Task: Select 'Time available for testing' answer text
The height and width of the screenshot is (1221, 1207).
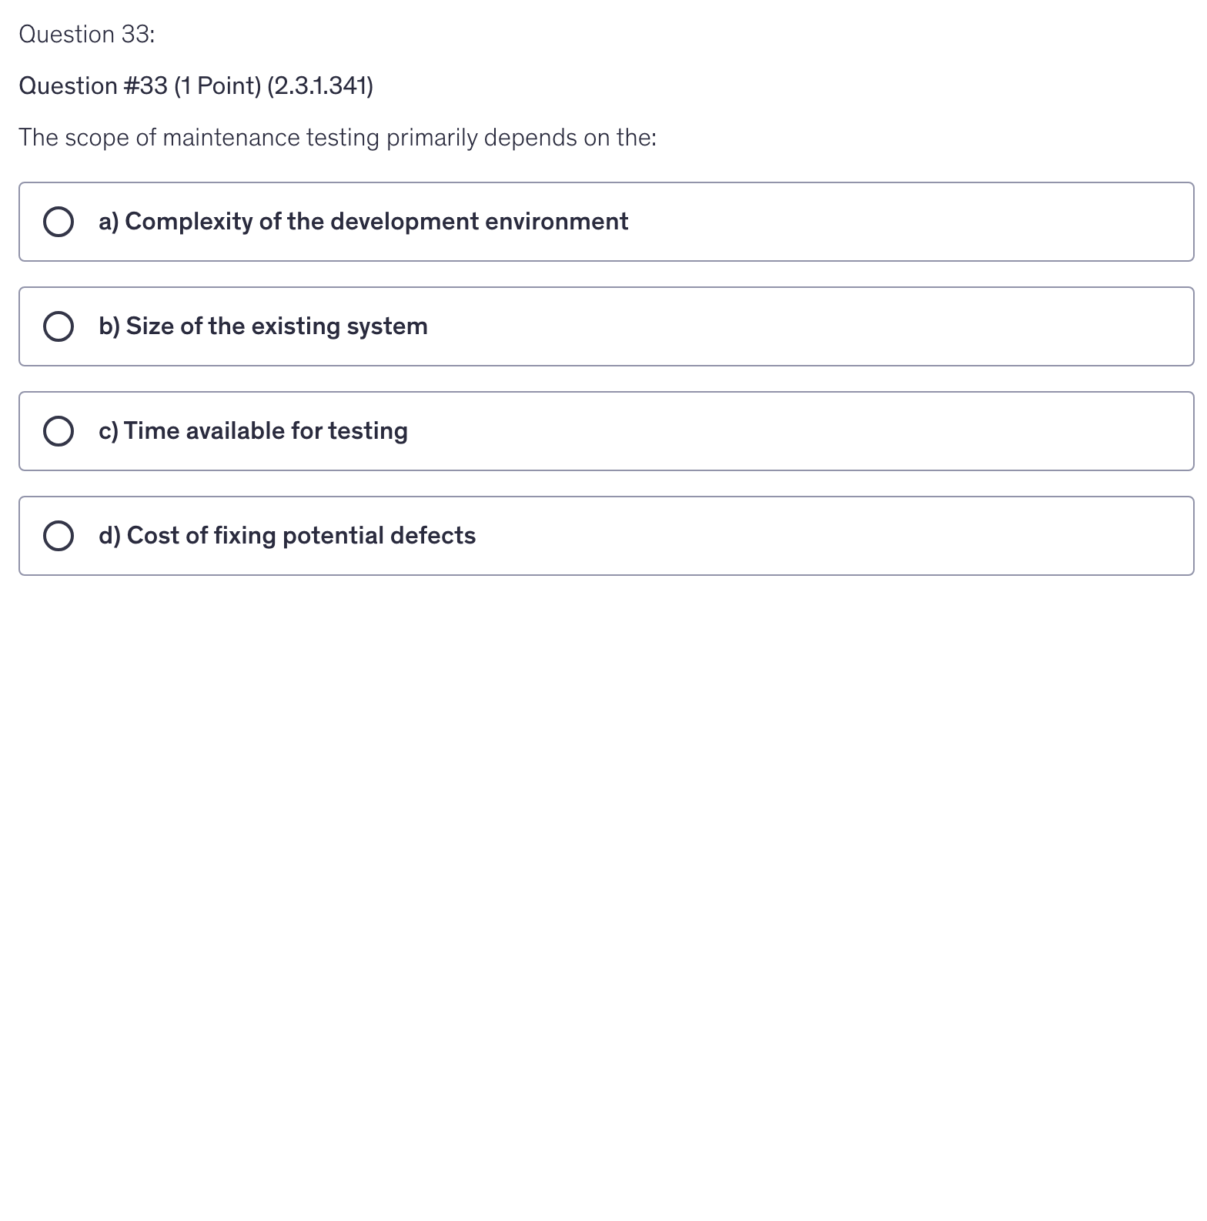Action: [x=266, y=431]
